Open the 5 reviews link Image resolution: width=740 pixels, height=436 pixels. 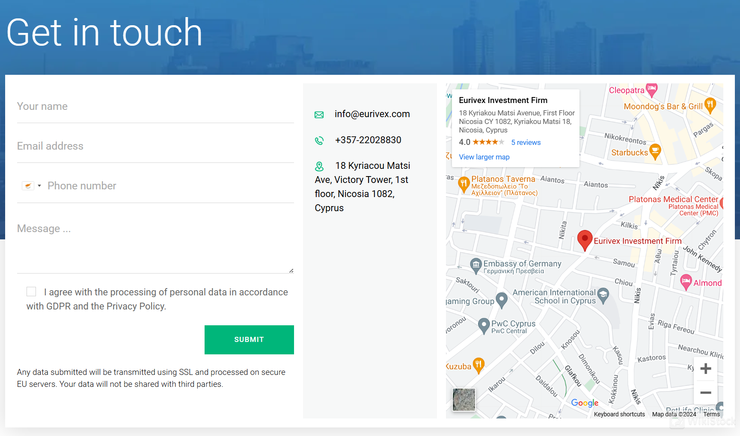(x=526, y=142)
